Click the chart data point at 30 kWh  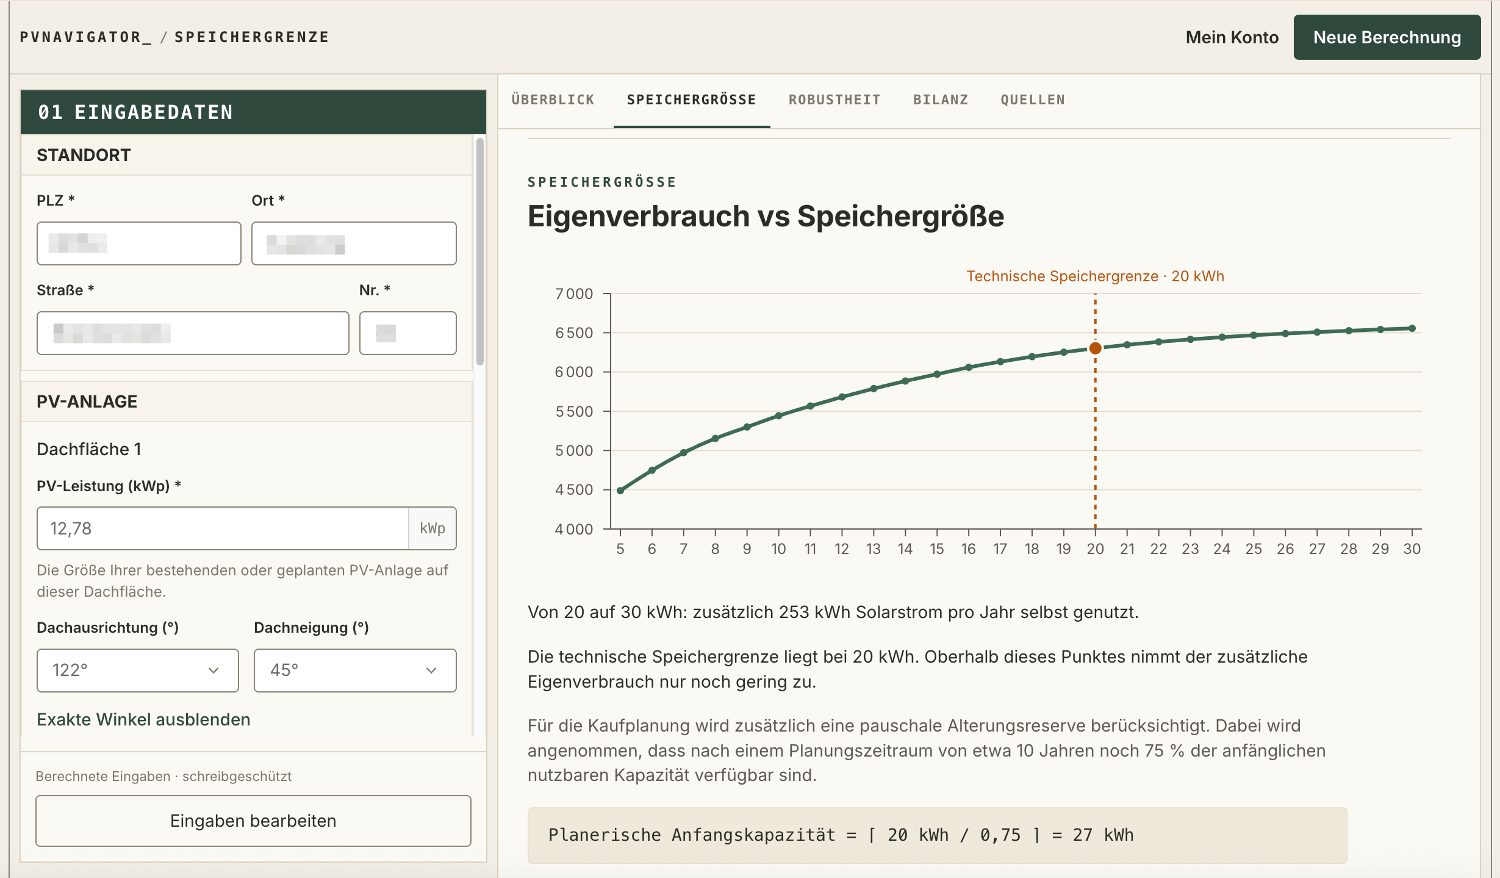coord(1412,328)
